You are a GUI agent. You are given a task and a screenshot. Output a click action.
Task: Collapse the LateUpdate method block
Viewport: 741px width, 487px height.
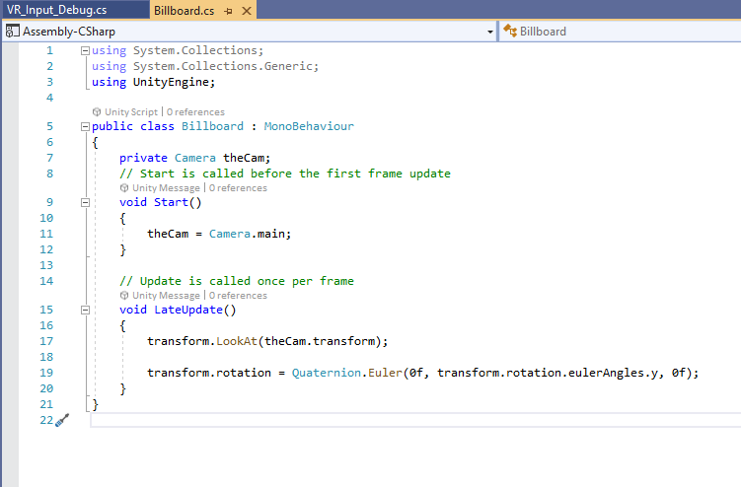point(85,310)
